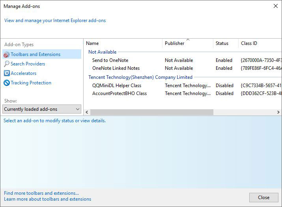The width and height of the screenshot is (282, 207).
Task: Click the Tracking Protection blocked icon
Action: (7, 83)
